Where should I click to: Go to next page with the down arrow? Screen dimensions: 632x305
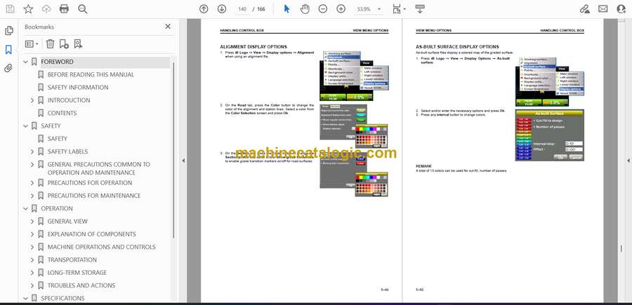click(x=222, y=9)
